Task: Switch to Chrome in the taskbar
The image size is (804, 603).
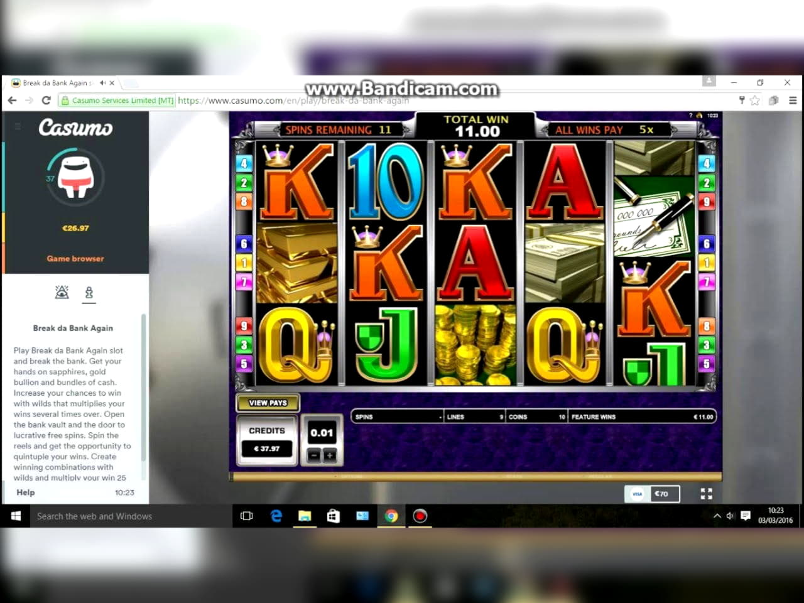Action: 391,516
